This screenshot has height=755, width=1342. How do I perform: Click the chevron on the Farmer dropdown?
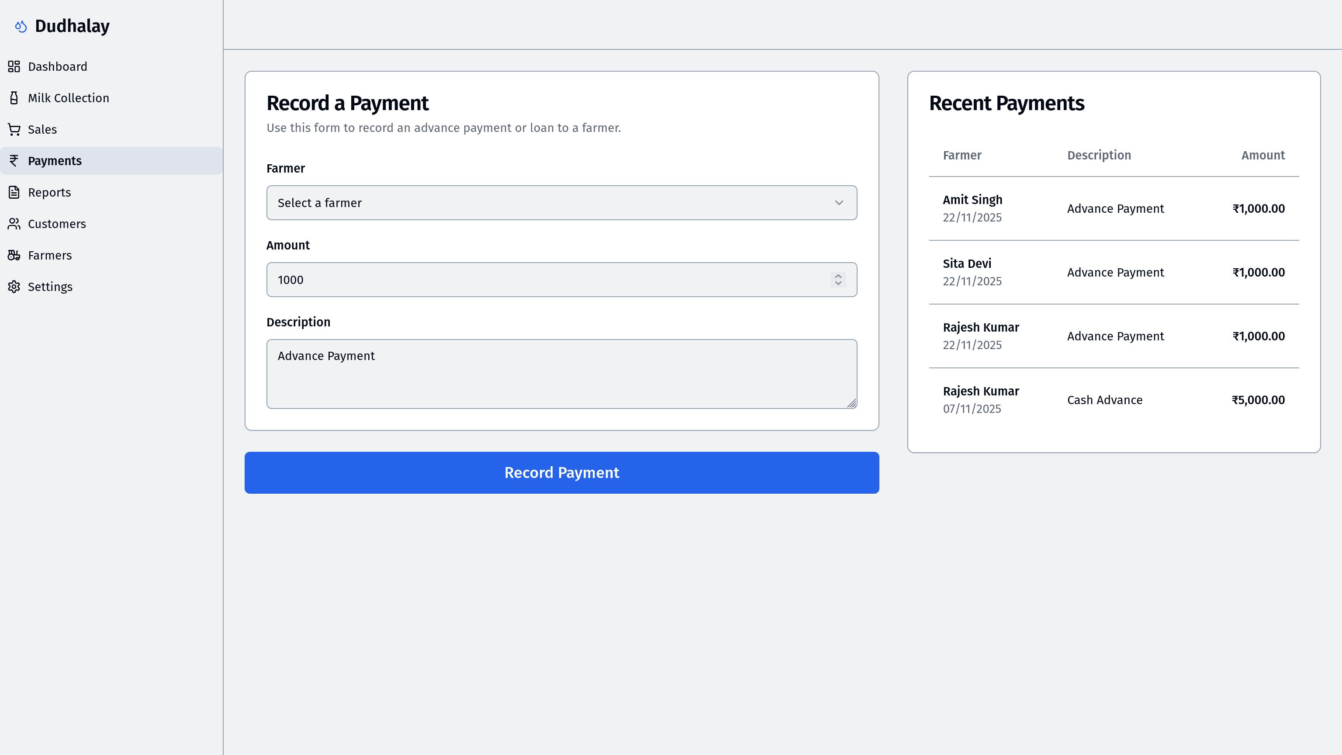coord(839,203)
